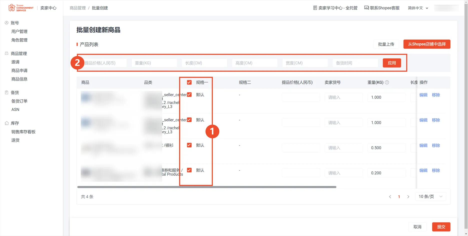Click the help icon next to 重量(KG)
This screenshot has height=236, width=468.
(387, 82)
